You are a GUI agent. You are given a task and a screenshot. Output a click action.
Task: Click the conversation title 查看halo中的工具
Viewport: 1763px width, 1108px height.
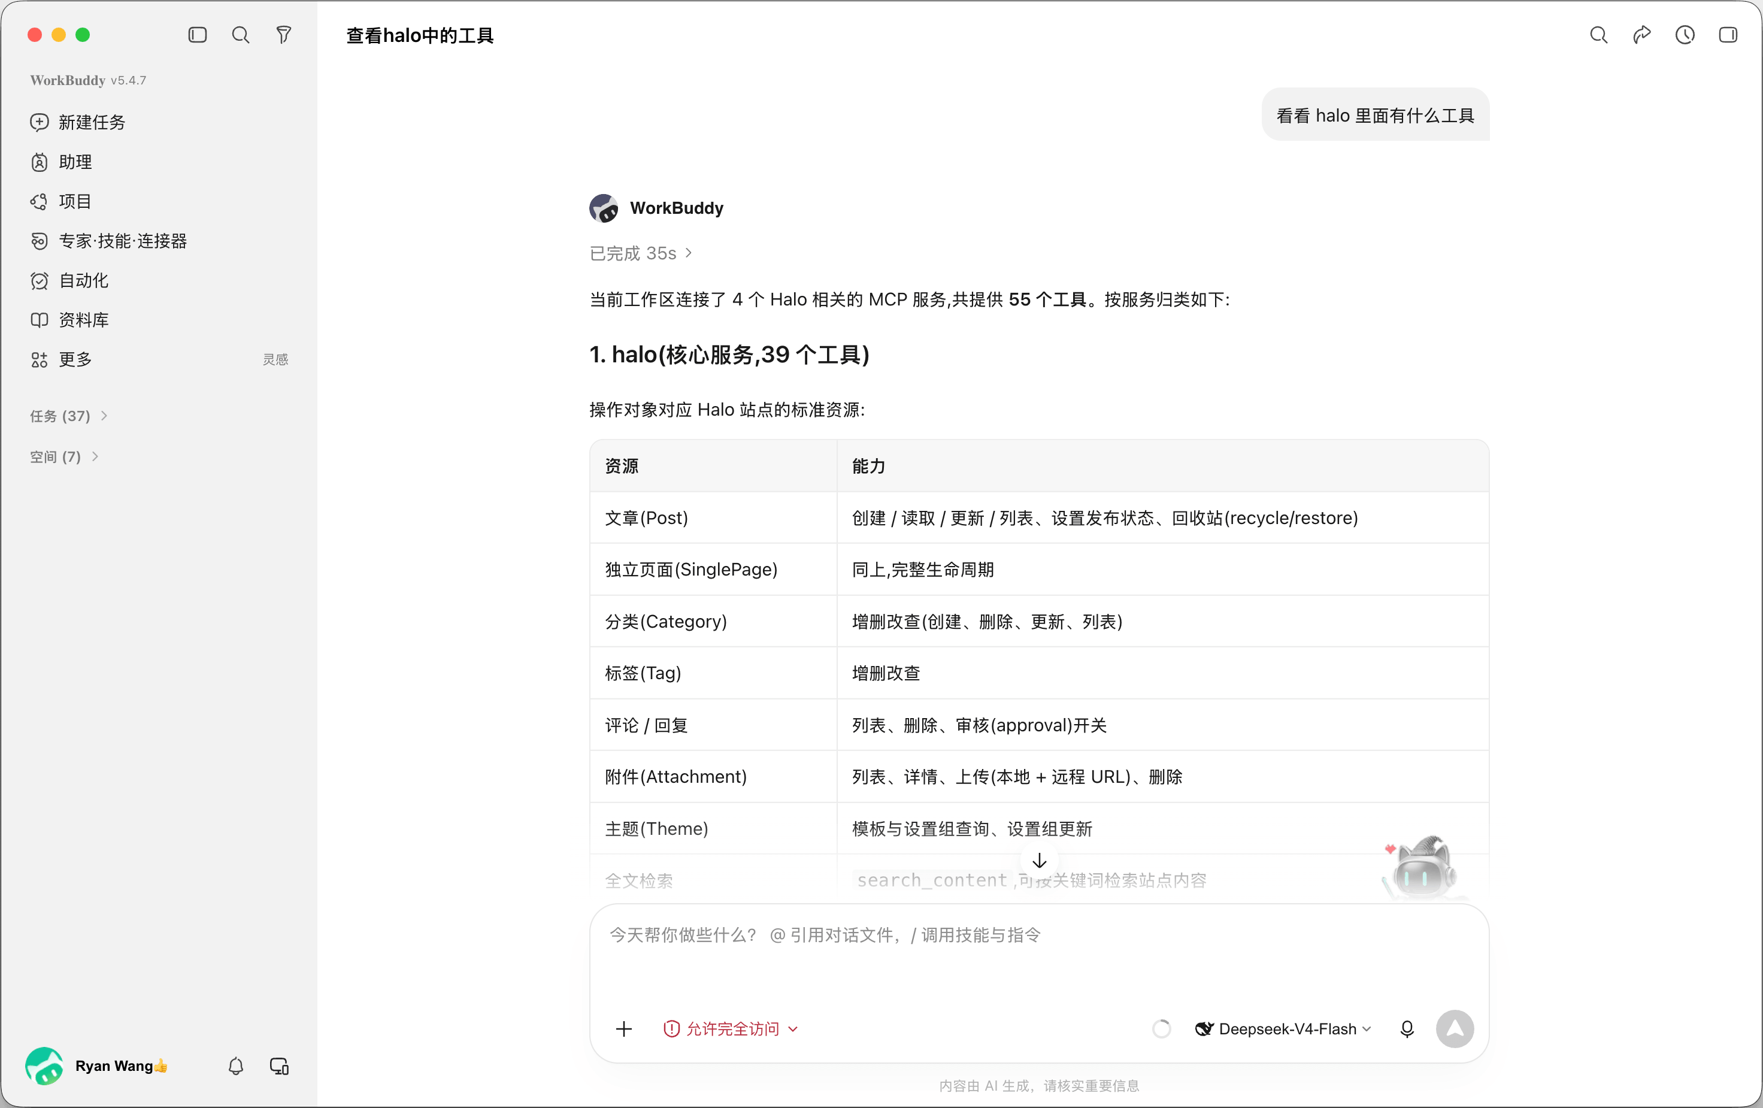[420, 35]
